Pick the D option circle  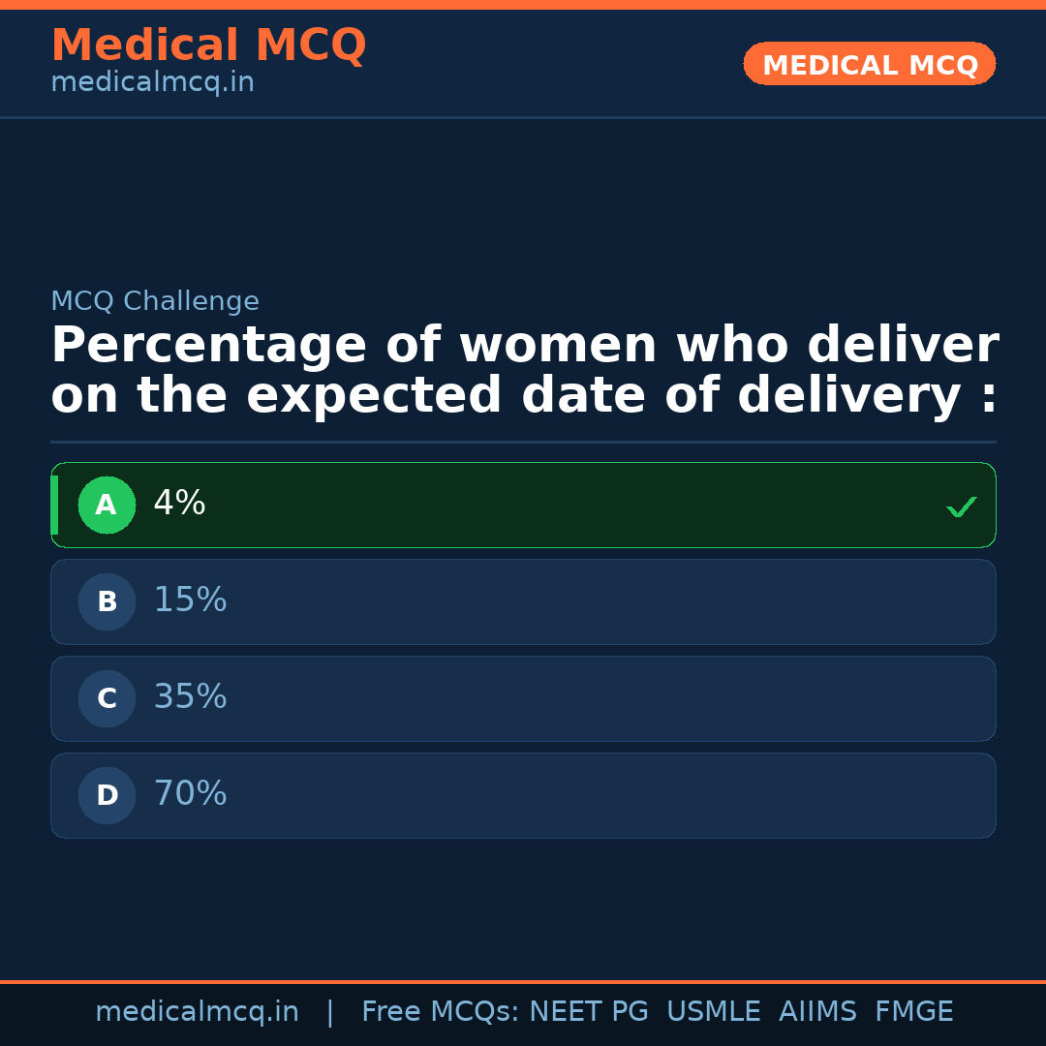[107, 795]
